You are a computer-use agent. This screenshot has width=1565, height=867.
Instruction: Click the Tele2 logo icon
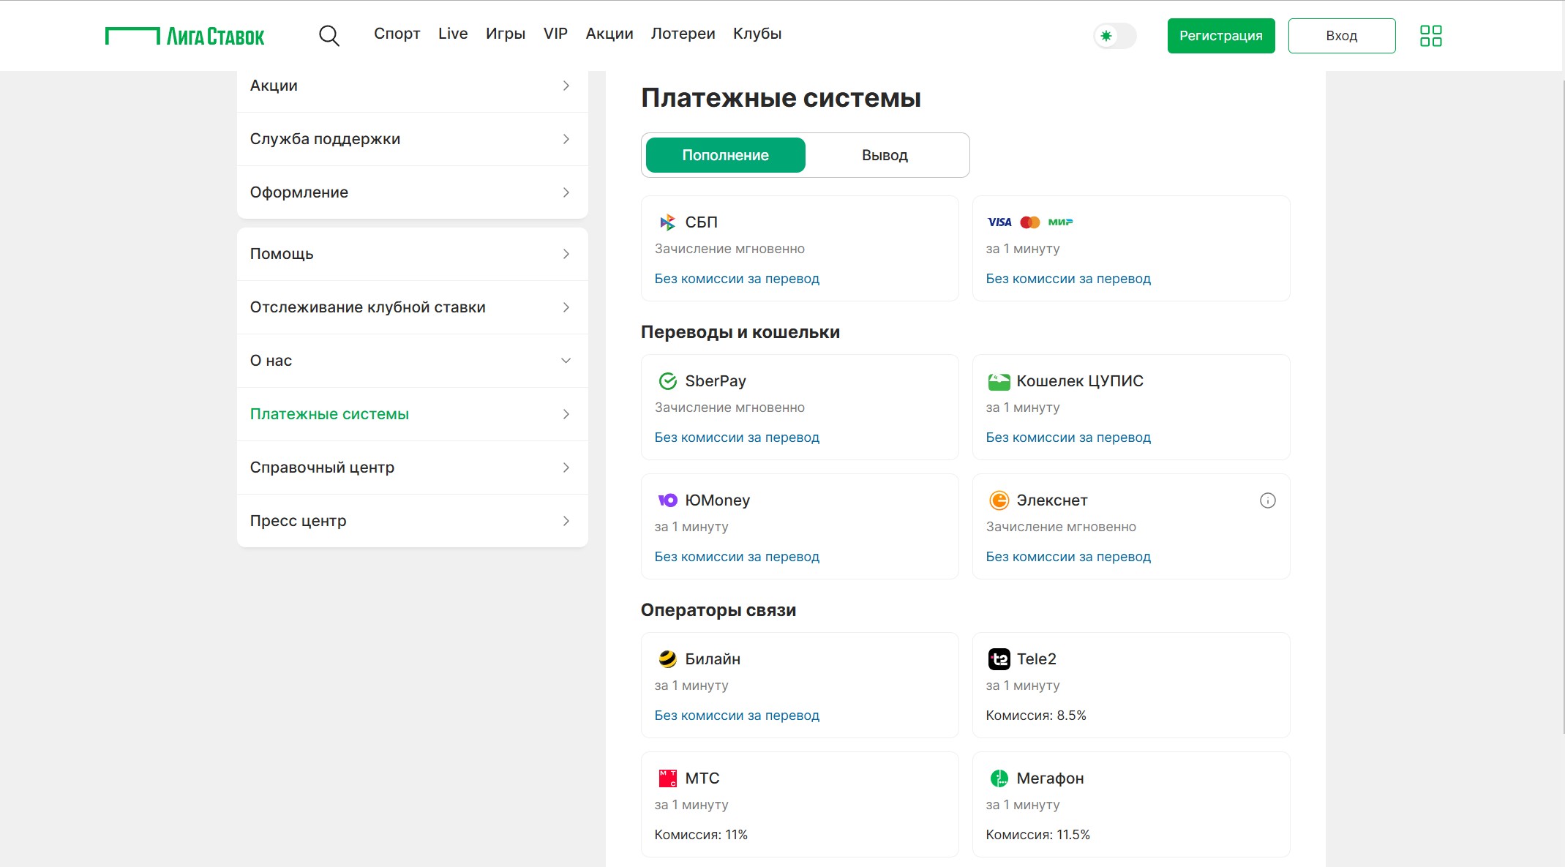point(999,659)
